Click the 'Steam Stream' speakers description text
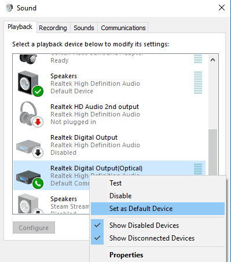Viewport: 231px width, 262px height. click(x=69, y=206)
